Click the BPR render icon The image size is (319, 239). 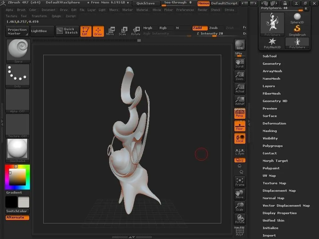click(240, 45)
